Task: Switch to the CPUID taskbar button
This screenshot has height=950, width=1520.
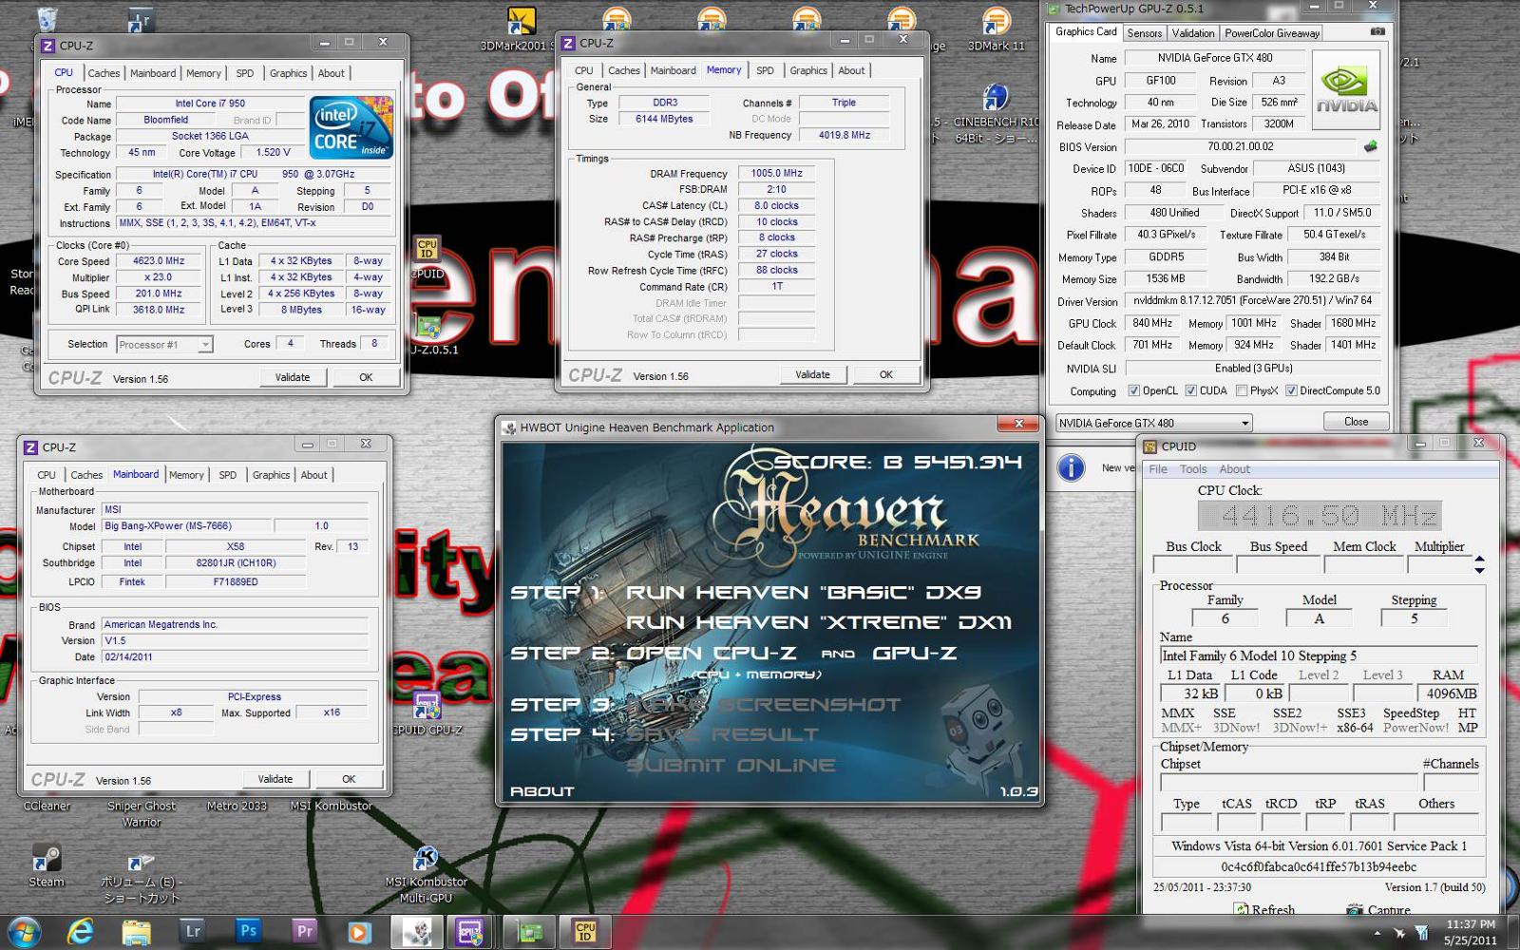Action: pos(585,932)
